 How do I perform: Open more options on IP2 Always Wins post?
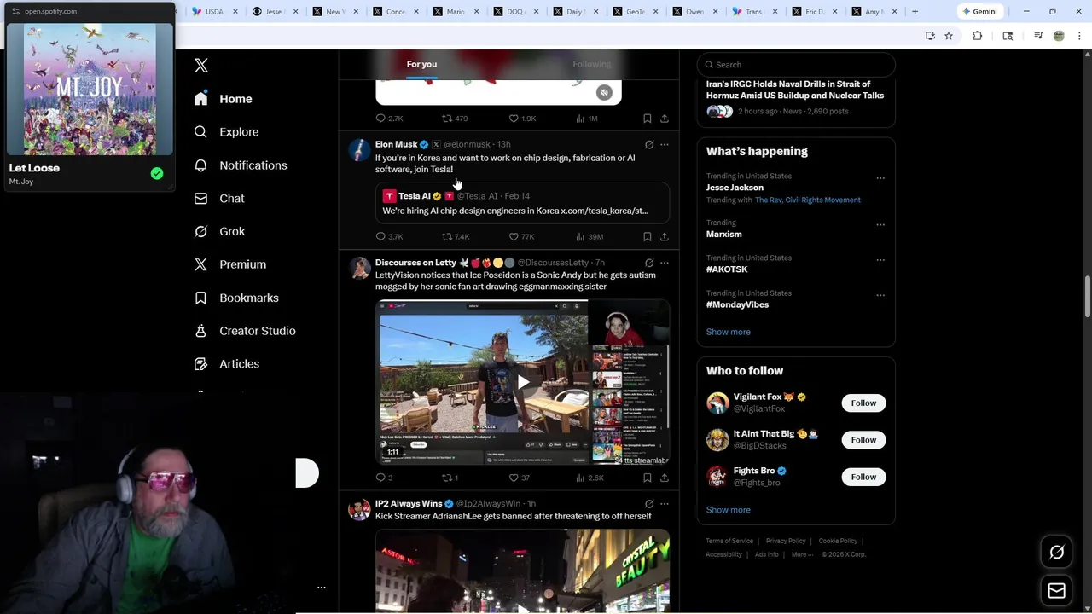coord(665,504)
